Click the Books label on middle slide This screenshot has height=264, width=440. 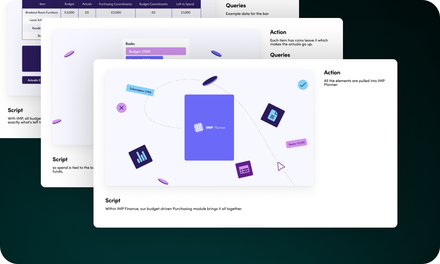pos(130,44)
